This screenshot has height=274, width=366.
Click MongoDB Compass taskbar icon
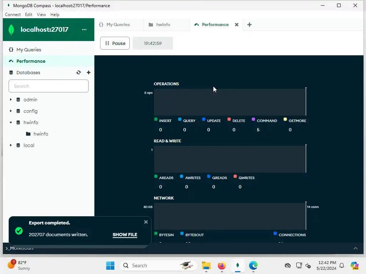(238, 265)
